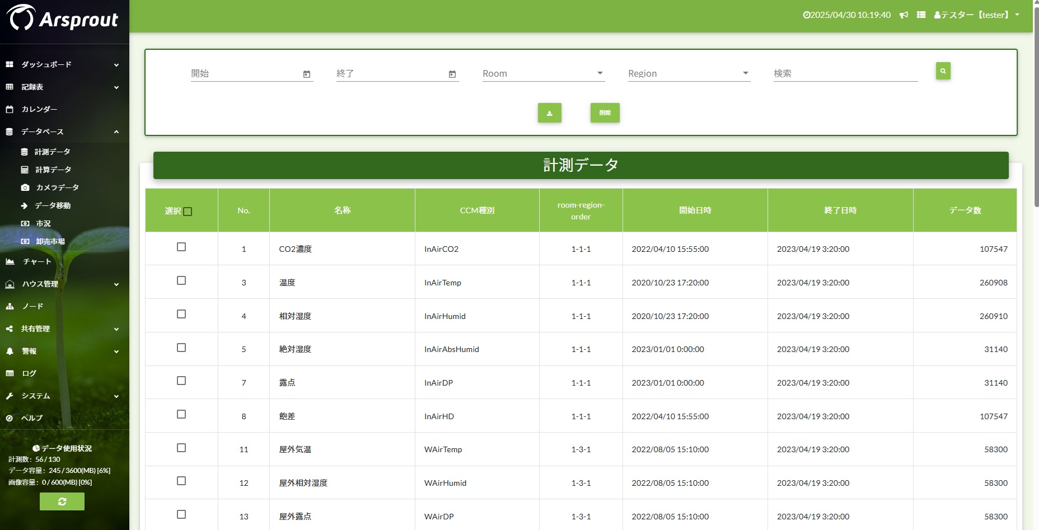
Task: Check the box for 露点 row
Action: (181, 381)
